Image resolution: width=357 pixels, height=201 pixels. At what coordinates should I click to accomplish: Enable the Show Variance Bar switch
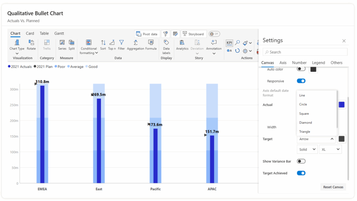pyautogui.click(x=301, y=161)
